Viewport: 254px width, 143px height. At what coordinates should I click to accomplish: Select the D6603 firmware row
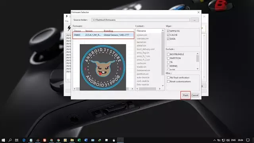pyautogui.click(x=103, y=35)
